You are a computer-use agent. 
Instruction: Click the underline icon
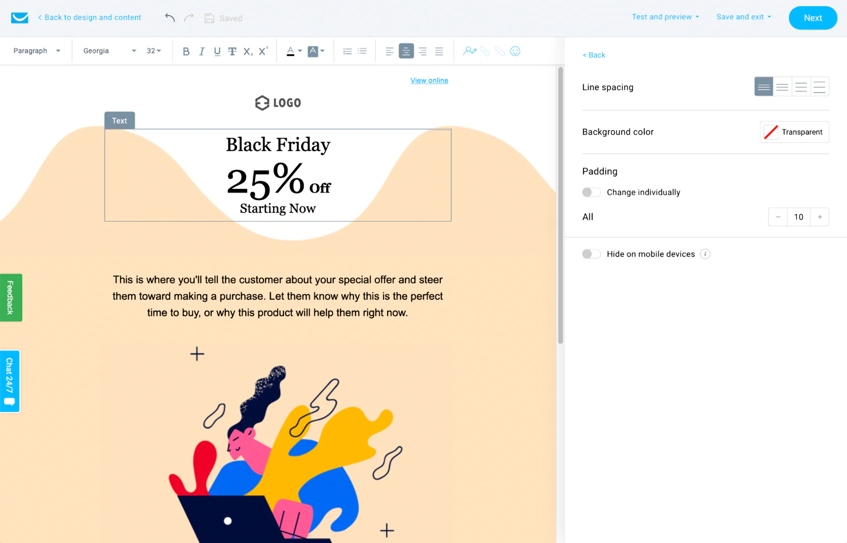coord(217,51)
